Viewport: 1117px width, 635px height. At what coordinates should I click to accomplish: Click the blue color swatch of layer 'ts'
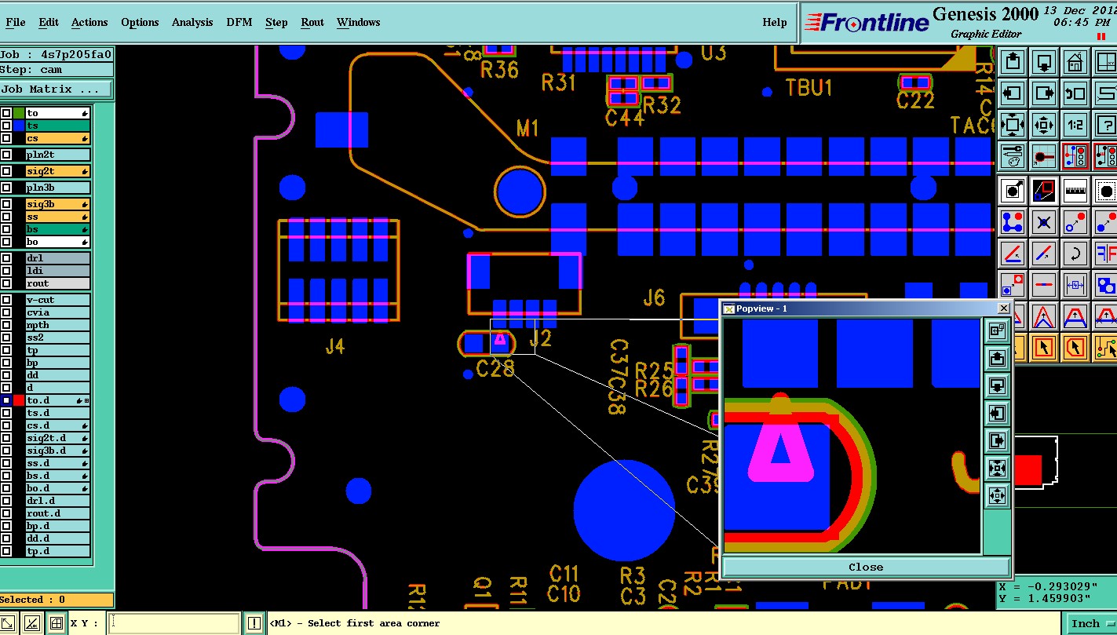click(19, 126)
